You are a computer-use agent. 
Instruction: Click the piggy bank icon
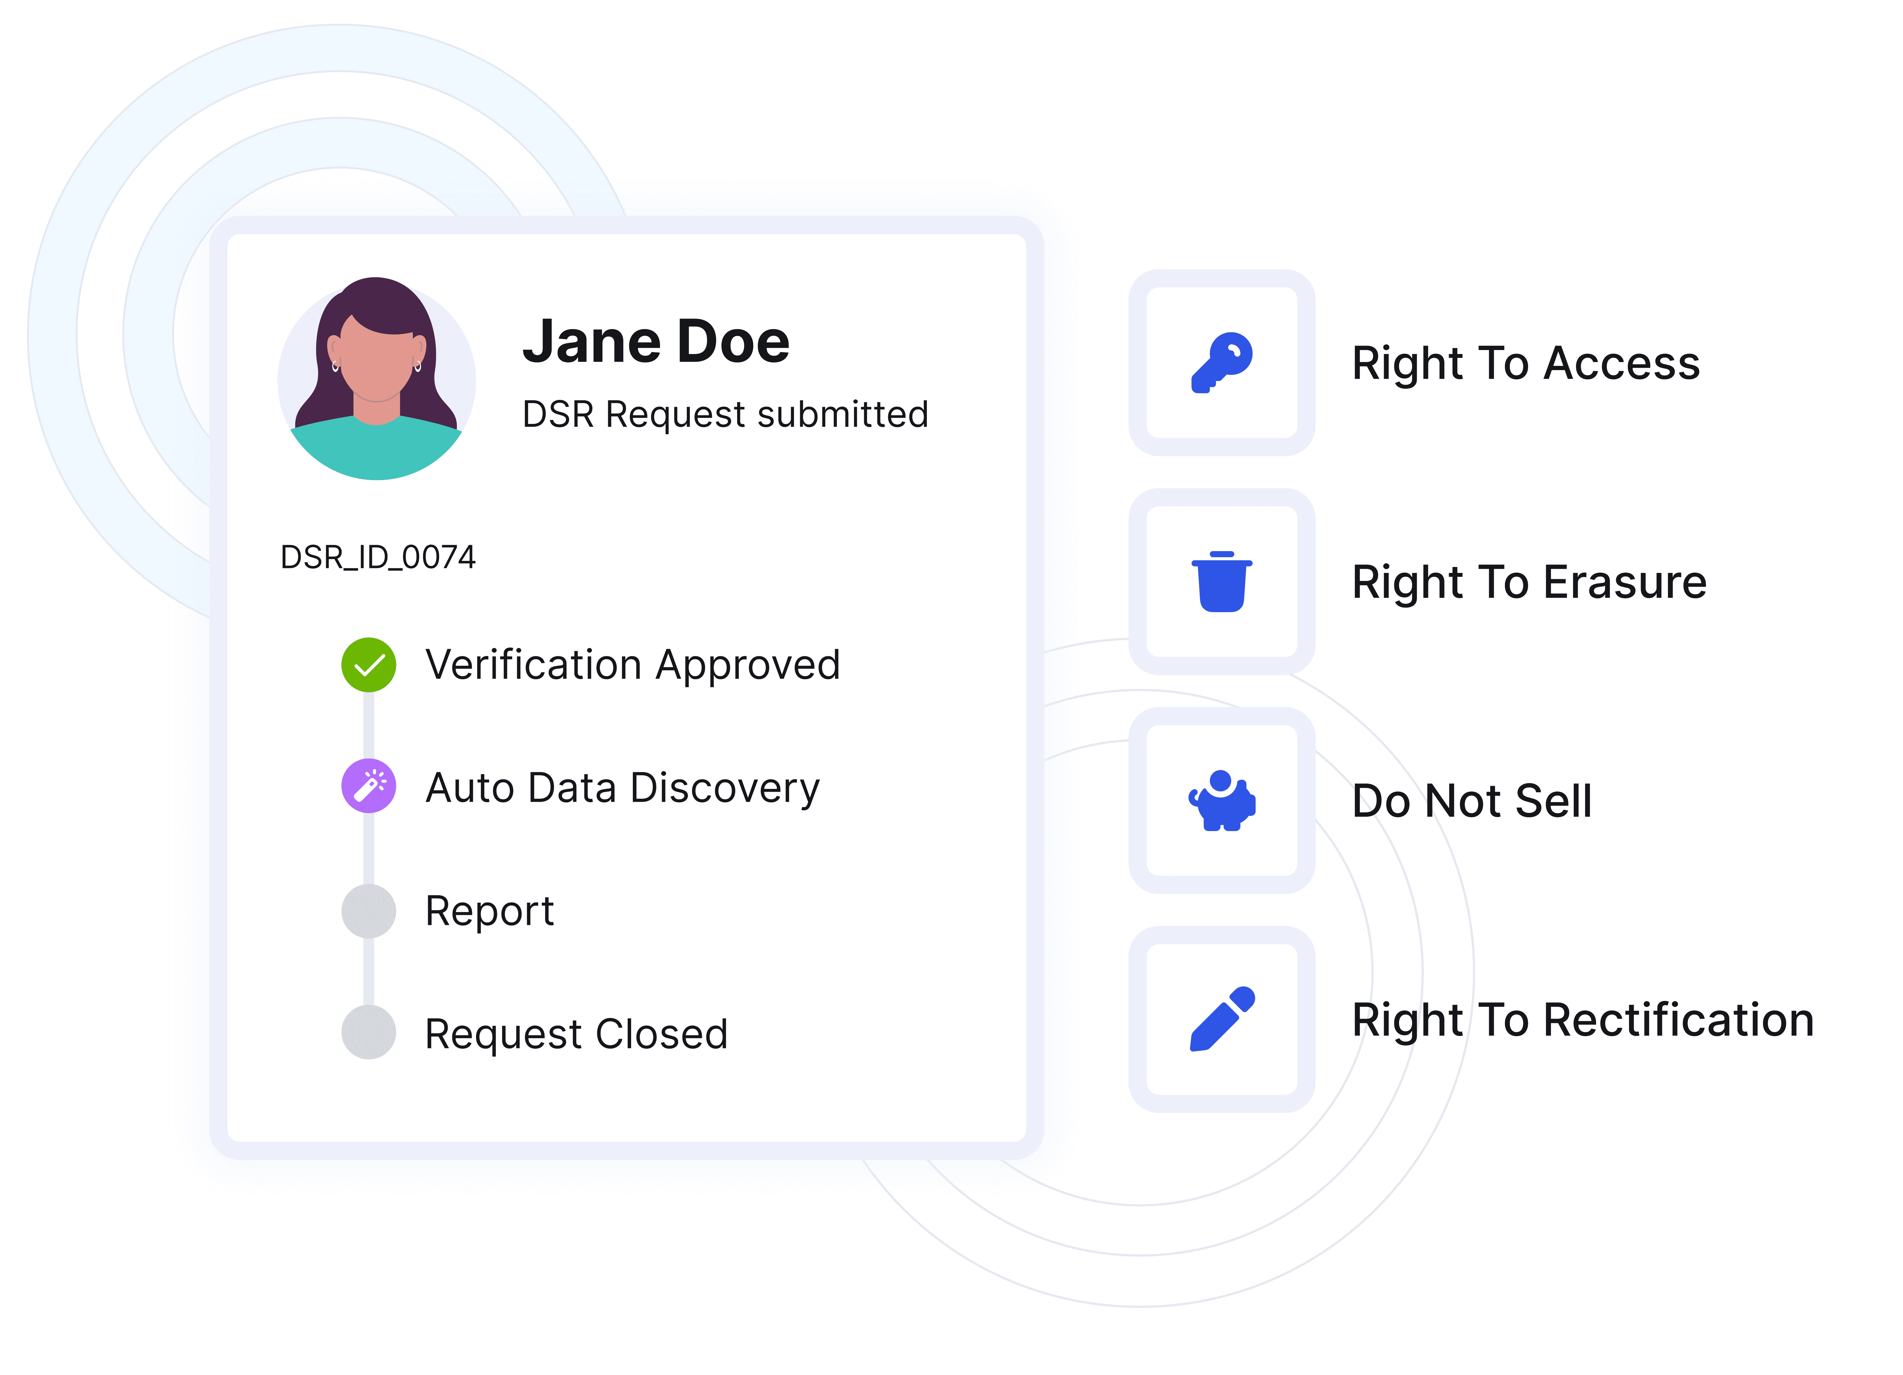(1222, 801)
